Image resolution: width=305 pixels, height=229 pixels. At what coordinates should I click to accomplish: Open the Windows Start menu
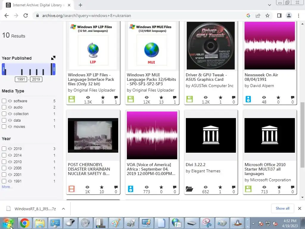8,223
